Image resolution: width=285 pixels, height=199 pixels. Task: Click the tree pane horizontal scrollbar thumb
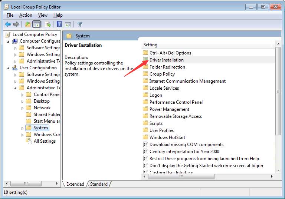pos(26,183)
